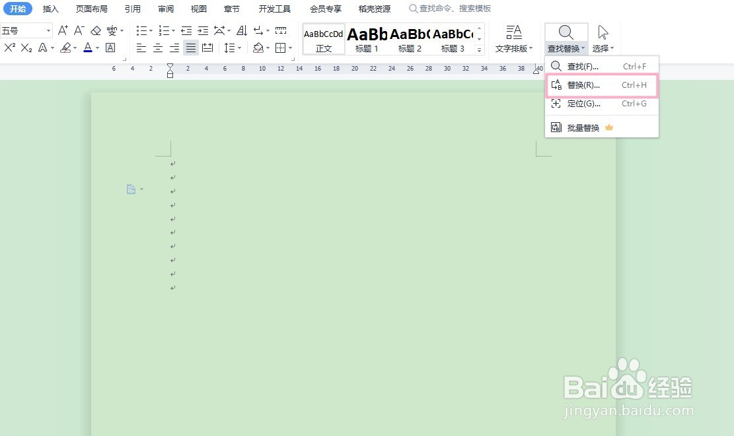Open the 视图 tab

[x=198, y=9]
